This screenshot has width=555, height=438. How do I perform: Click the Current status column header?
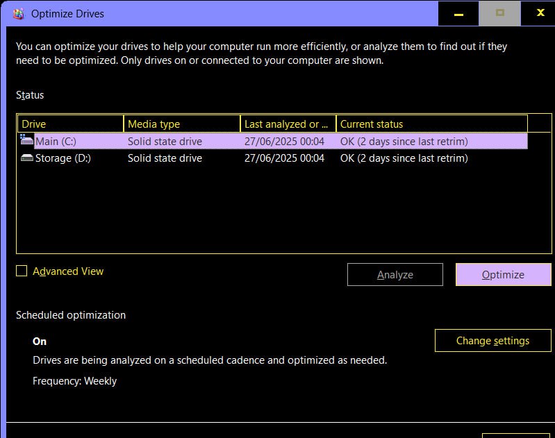coord(431,124)
